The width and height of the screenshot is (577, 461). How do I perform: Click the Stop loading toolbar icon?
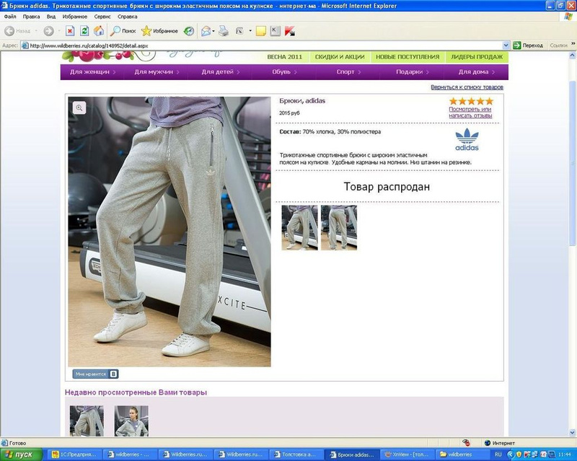(x=70, y=31)
